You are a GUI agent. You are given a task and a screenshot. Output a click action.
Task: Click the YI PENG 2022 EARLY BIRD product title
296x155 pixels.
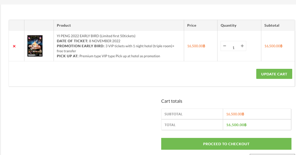pyautogui.click(x=96, y=36)
